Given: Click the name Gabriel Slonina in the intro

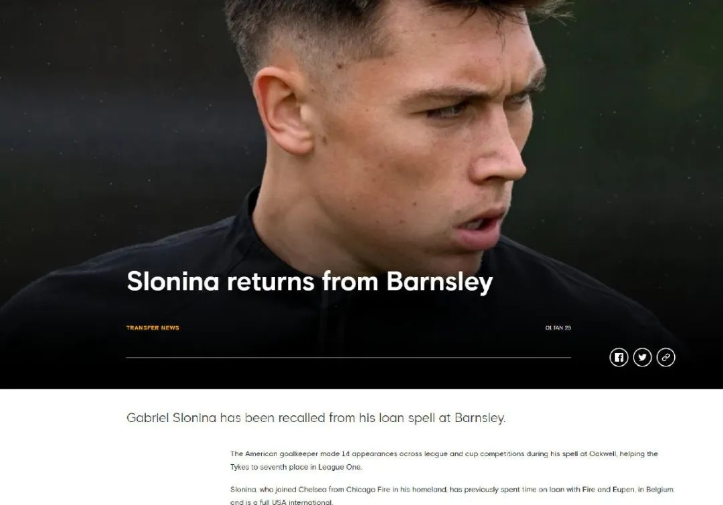Looking at the screenshot, I should tap(171, 418).
